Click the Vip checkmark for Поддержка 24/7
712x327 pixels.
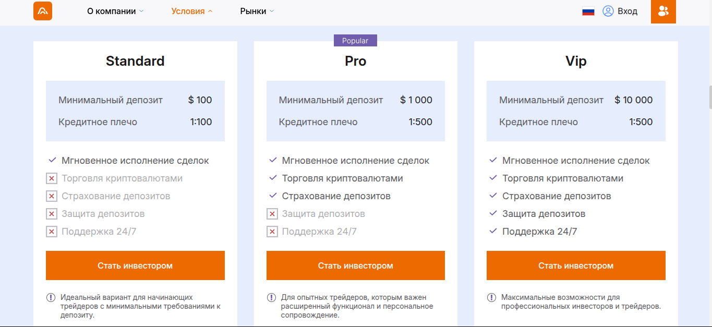pyautogui.click(x=493, y=232)
